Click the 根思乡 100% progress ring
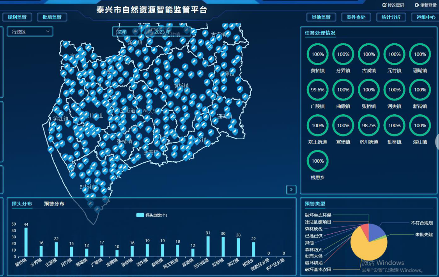 (318, 161)
